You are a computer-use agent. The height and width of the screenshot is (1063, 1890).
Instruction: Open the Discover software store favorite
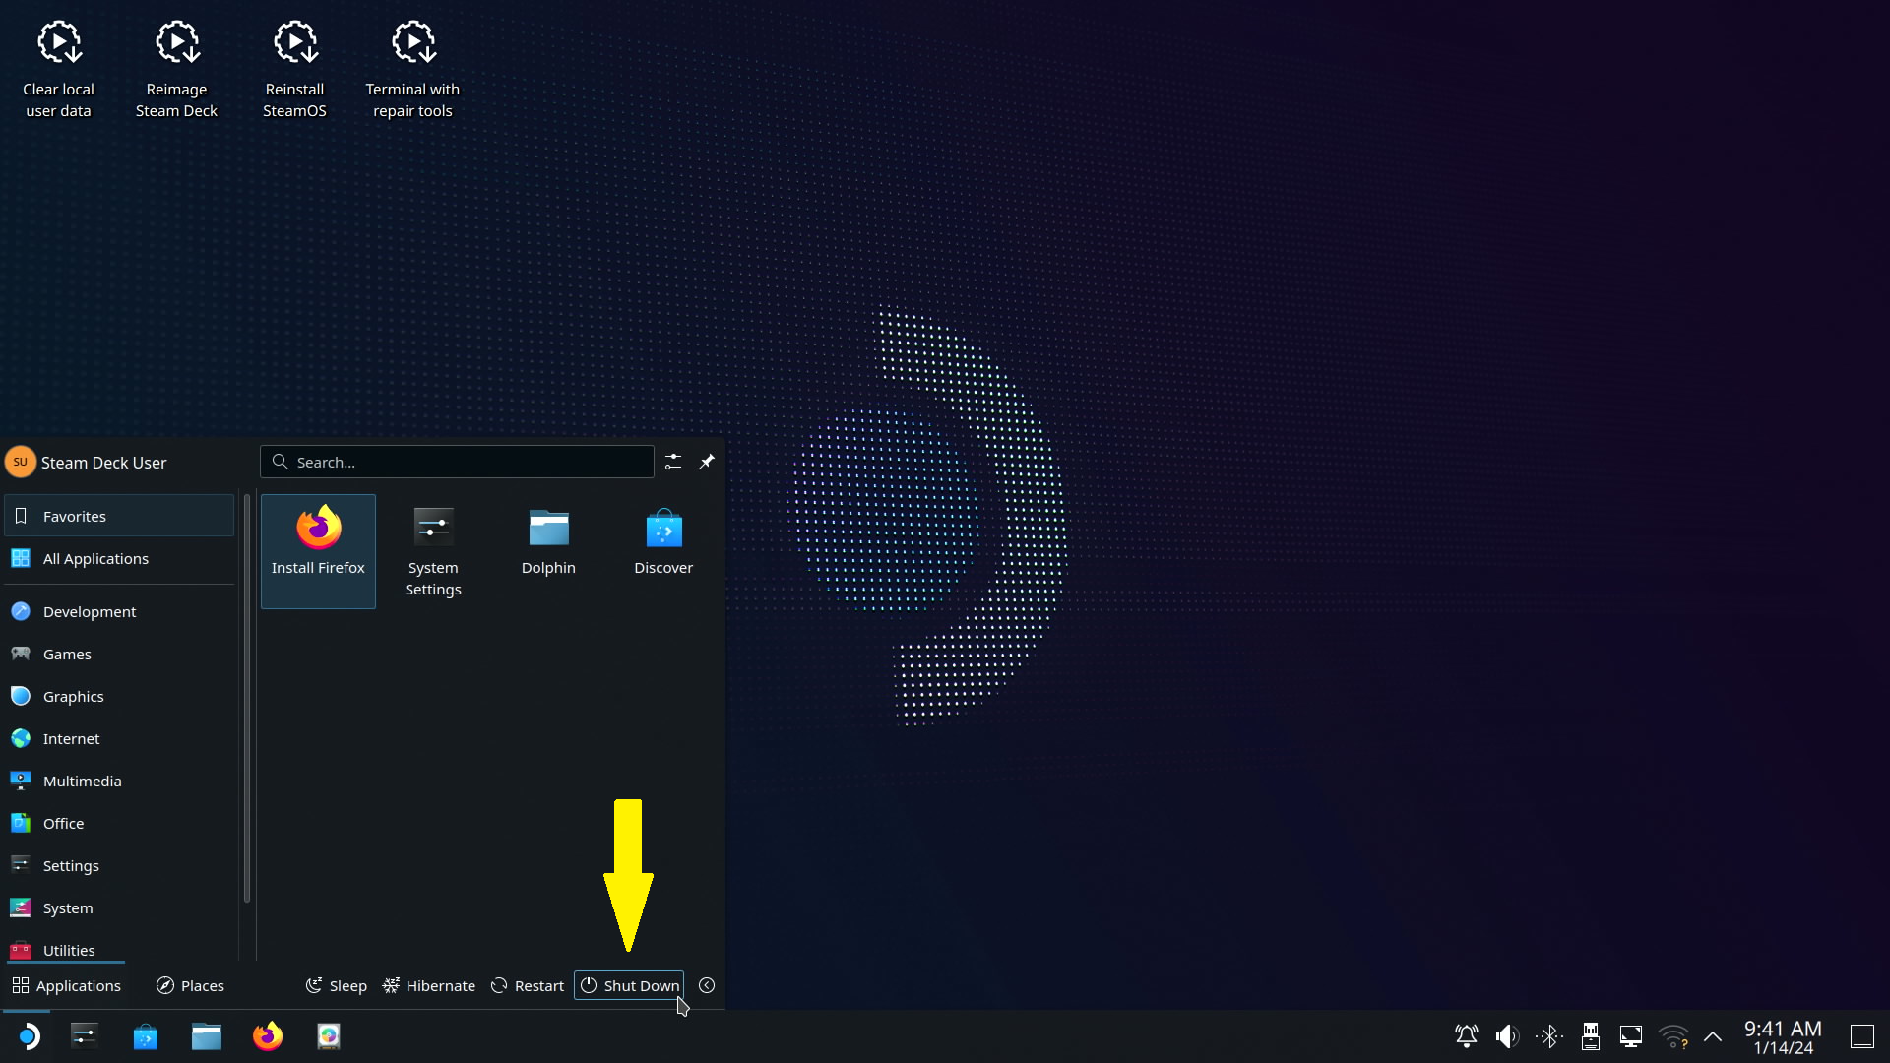tap(663, 541)
